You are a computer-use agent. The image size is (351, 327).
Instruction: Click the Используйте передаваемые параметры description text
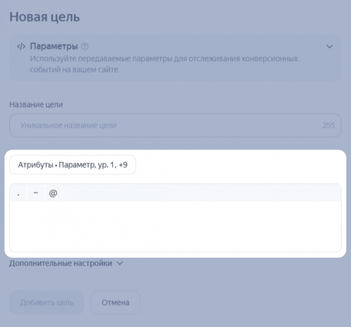164,64
